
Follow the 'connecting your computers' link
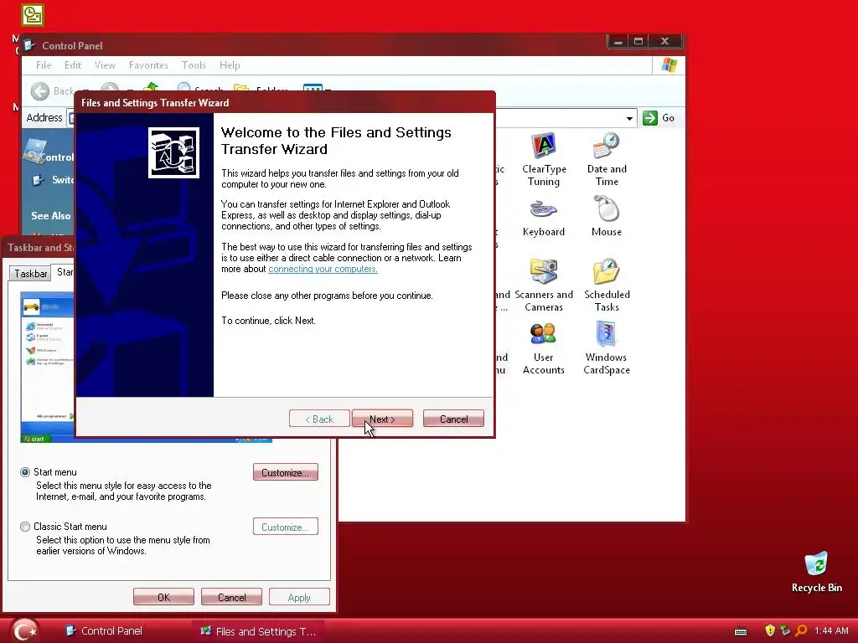323,269
